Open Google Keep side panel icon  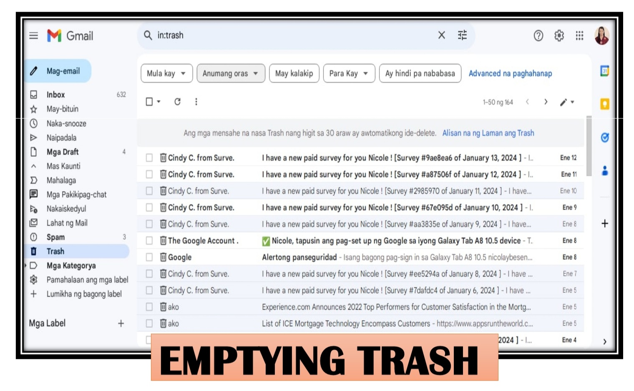(x=604, y=104)
